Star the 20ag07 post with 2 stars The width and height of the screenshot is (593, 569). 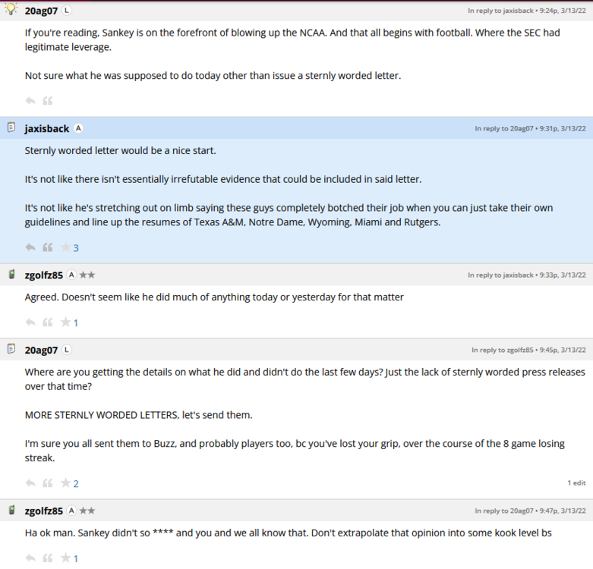tap(65, 483)
